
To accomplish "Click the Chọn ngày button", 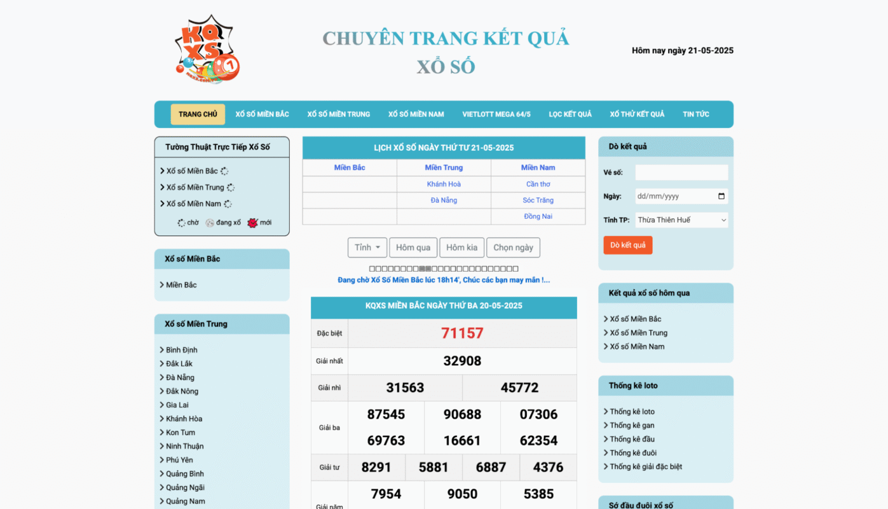I will 513,248.
